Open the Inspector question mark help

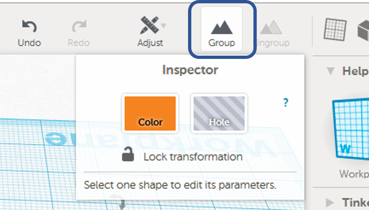(x=286, y=103)
